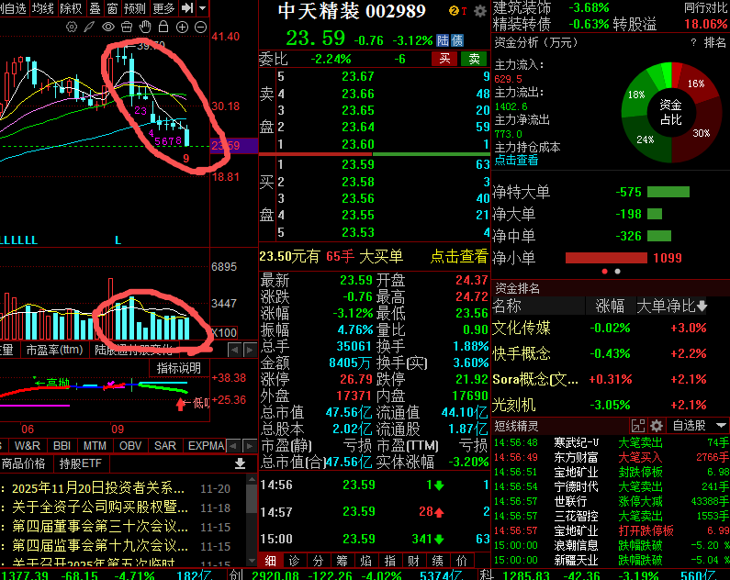
Task: Open the toolbox icon above chart
Action: pyautogui.click(x=127, y=27)
